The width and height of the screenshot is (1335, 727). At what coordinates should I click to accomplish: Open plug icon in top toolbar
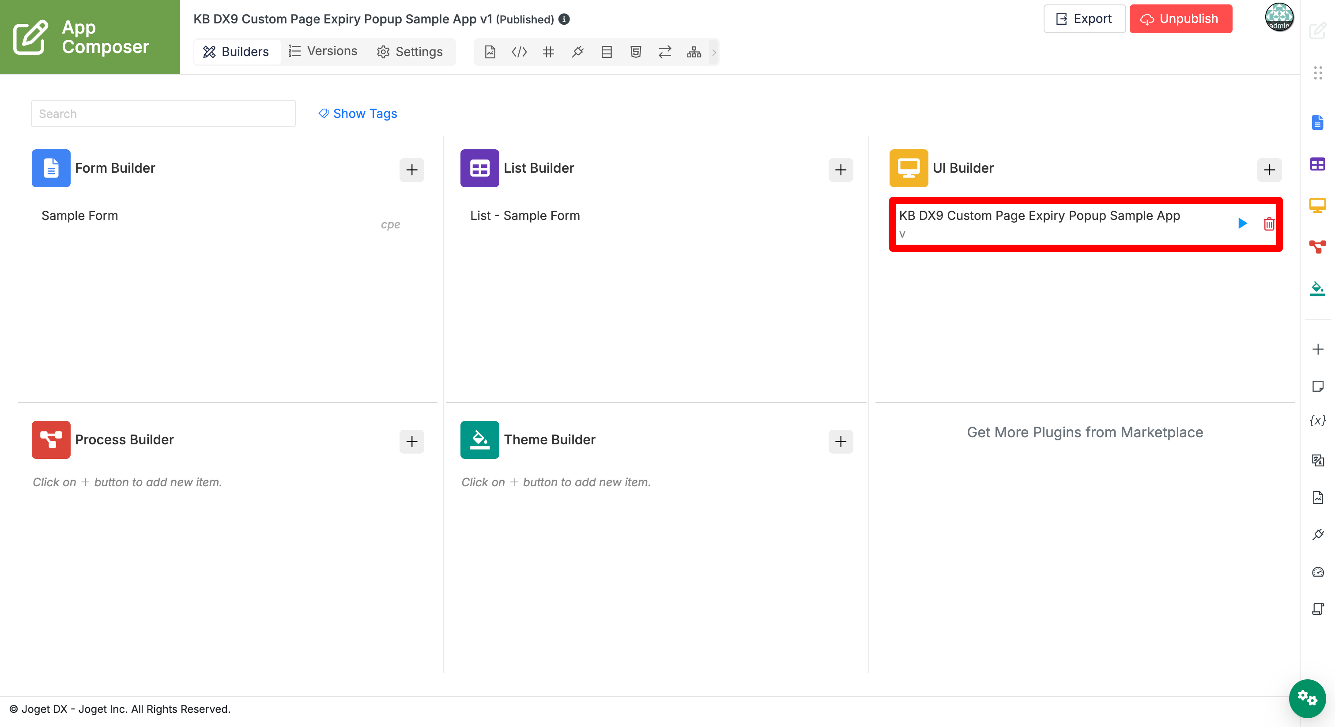pyautogui.click(x=577, y=52)
